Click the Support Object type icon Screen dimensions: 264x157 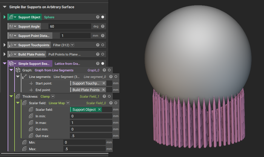point(11,17)
